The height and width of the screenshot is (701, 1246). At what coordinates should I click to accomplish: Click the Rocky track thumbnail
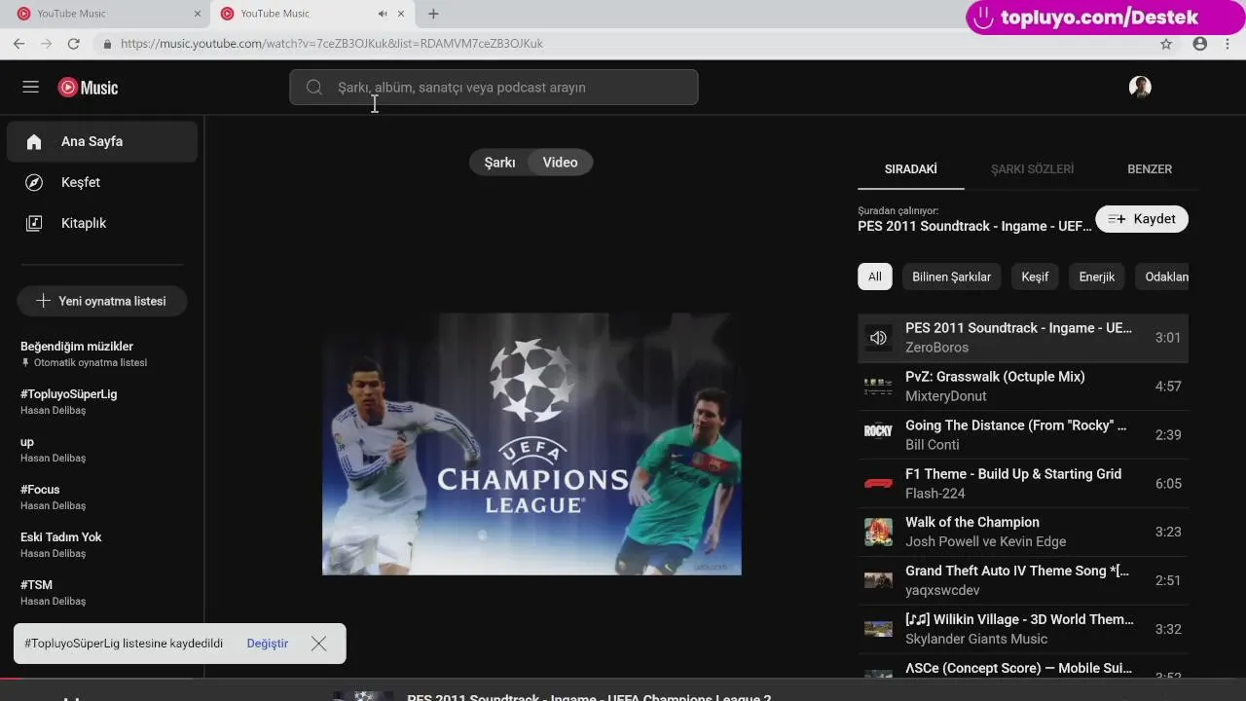878,430
